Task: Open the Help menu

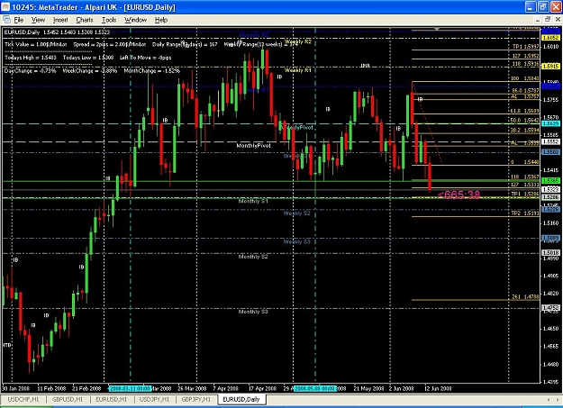Action: coord(161,20)
